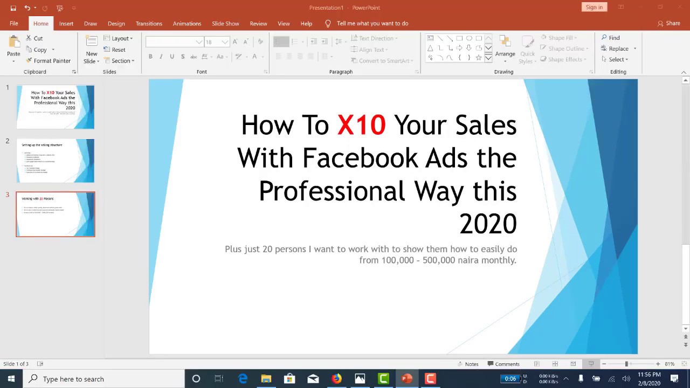
Task: Click the Cut scissors command
Action: [34, 38]
